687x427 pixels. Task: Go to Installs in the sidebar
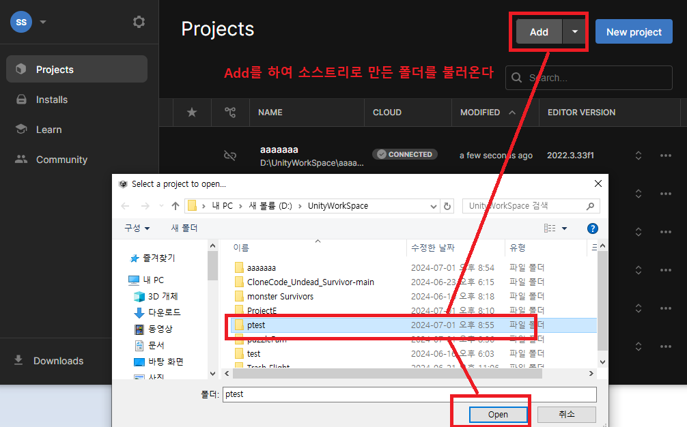click(52, 100)
